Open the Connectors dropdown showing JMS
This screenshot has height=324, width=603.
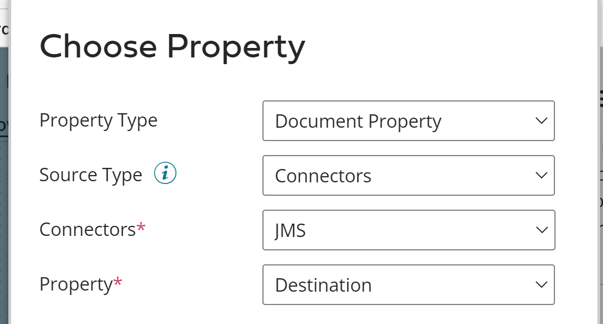click(x=409, y=230)
